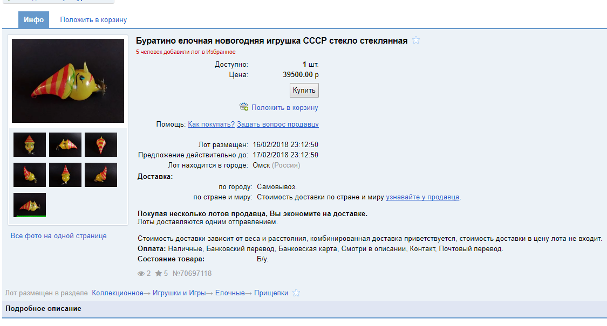
Task: Click the Купить button
Action: coord(304,90)
